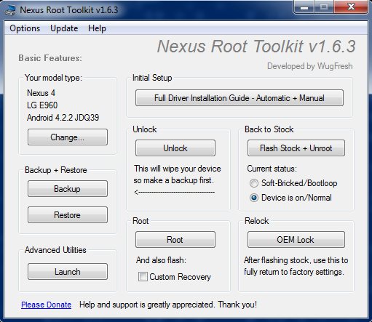Click the 'And also flash:' label

[x=161, y=260]
